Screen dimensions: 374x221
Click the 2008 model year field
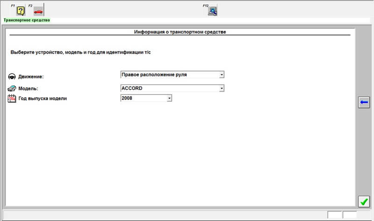[x=146, y=98]
